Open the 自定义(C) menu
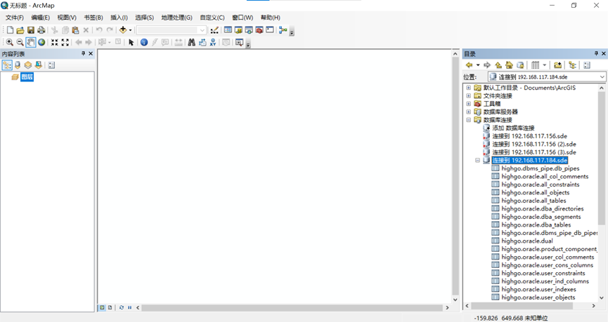608x322 pixels. (x=212, y=18)
